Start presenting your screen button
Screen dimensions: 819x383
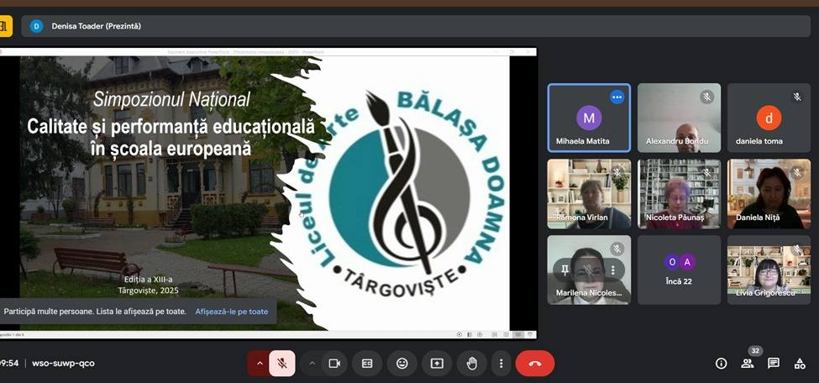[x=437, y=364]
